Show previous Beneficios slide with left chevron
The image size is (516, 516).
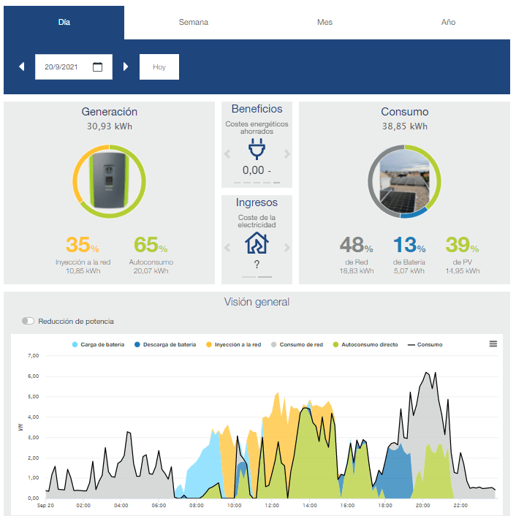click(x=227, y=153)
